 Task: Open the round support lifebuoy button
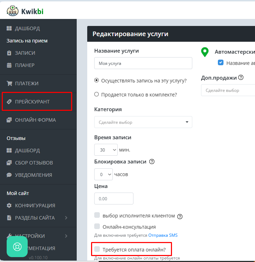(17, 247)
